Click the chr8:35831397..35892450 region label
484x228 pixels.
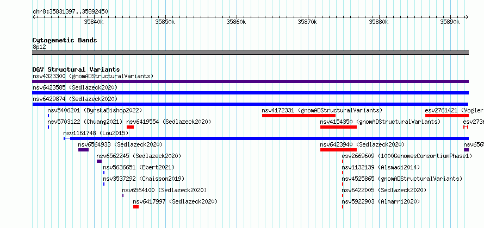coord(70,12)
